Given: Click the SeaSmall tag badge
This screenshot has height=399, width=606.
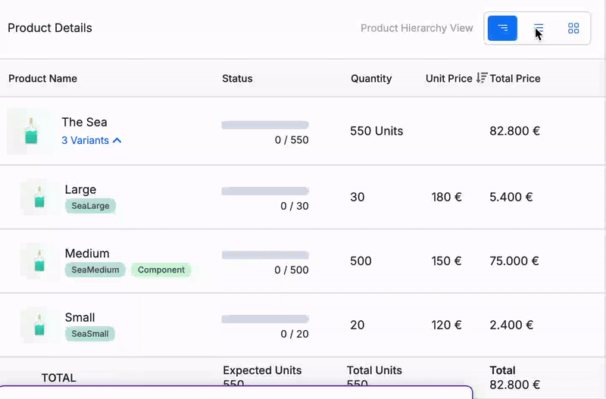Looking at the screenshot, I should point(90,334).
